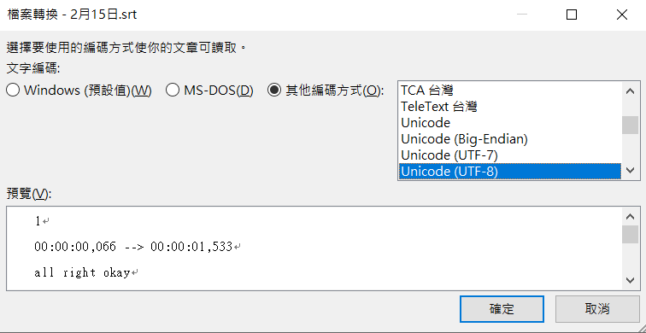This screenshot has height=333, width=646.
Task: Click the preview pane down arrow
Action: (630, 280)
